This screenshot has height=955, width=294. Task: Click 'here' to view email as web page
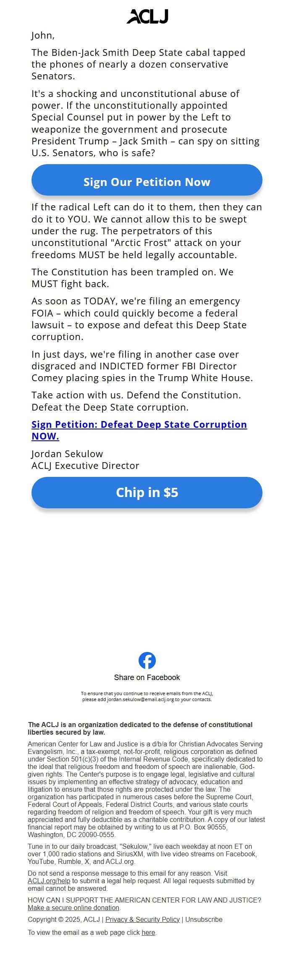click(x=148, y=932)
